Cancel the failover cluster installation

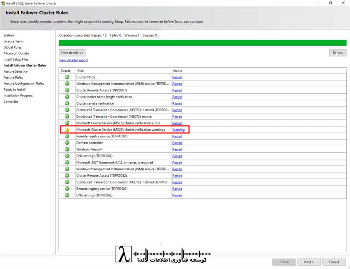click(334, 262)
